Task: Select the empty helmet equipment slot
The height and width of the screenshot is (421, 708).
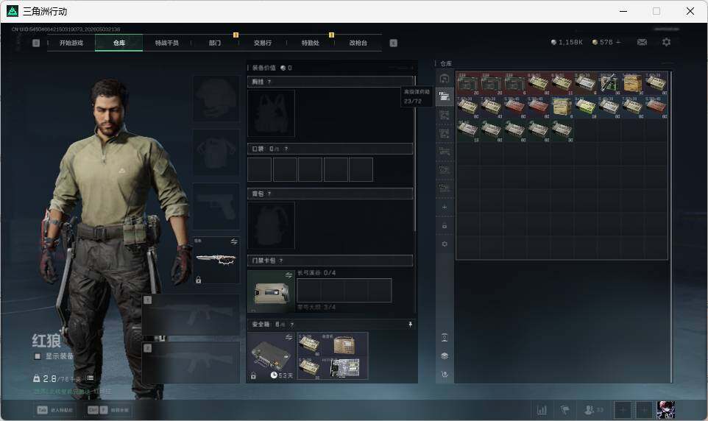Action: [216, 98]
